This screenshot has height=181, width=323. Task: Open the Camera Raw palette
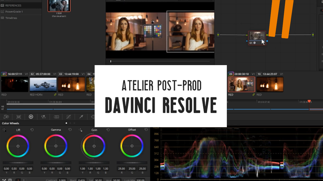point(6,117)
